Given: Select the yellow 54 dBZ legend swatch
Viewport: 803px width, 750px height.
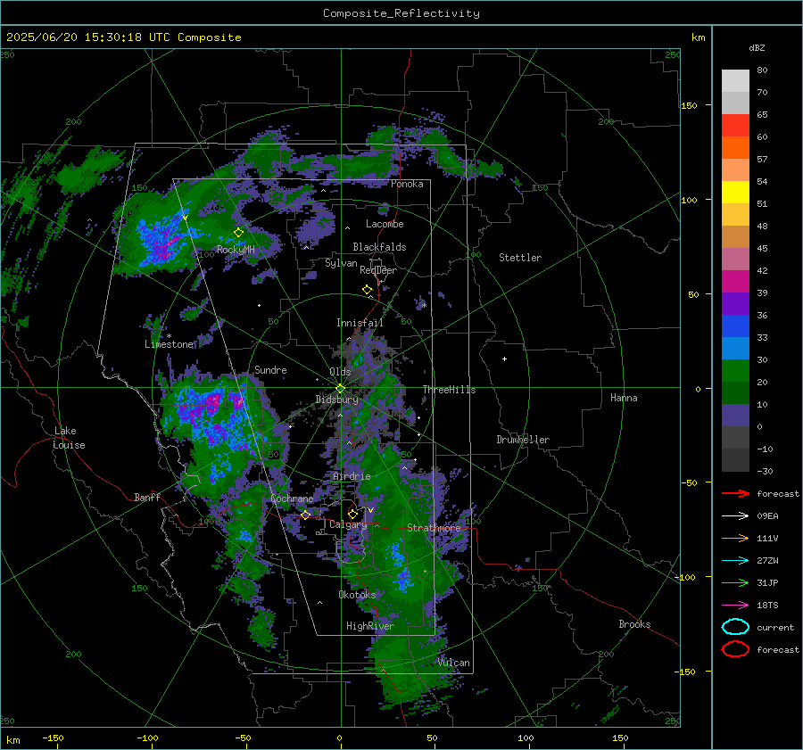Looking at the screenshot, I should click(735, 192).
